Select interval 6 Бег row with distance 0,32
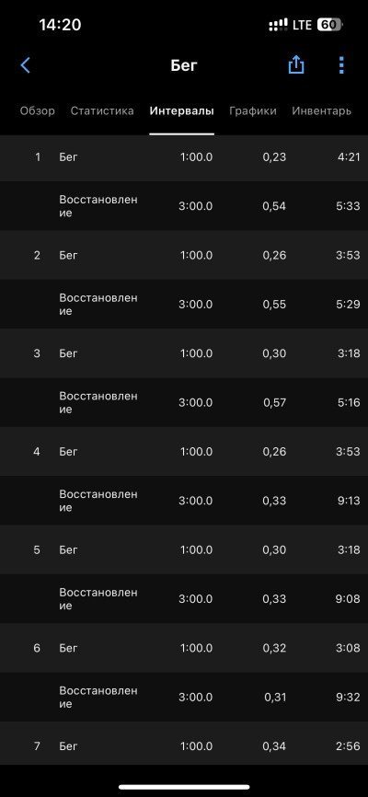Viewport: 368px width, 797px height. pyautogui.click(x=184, y=648)
